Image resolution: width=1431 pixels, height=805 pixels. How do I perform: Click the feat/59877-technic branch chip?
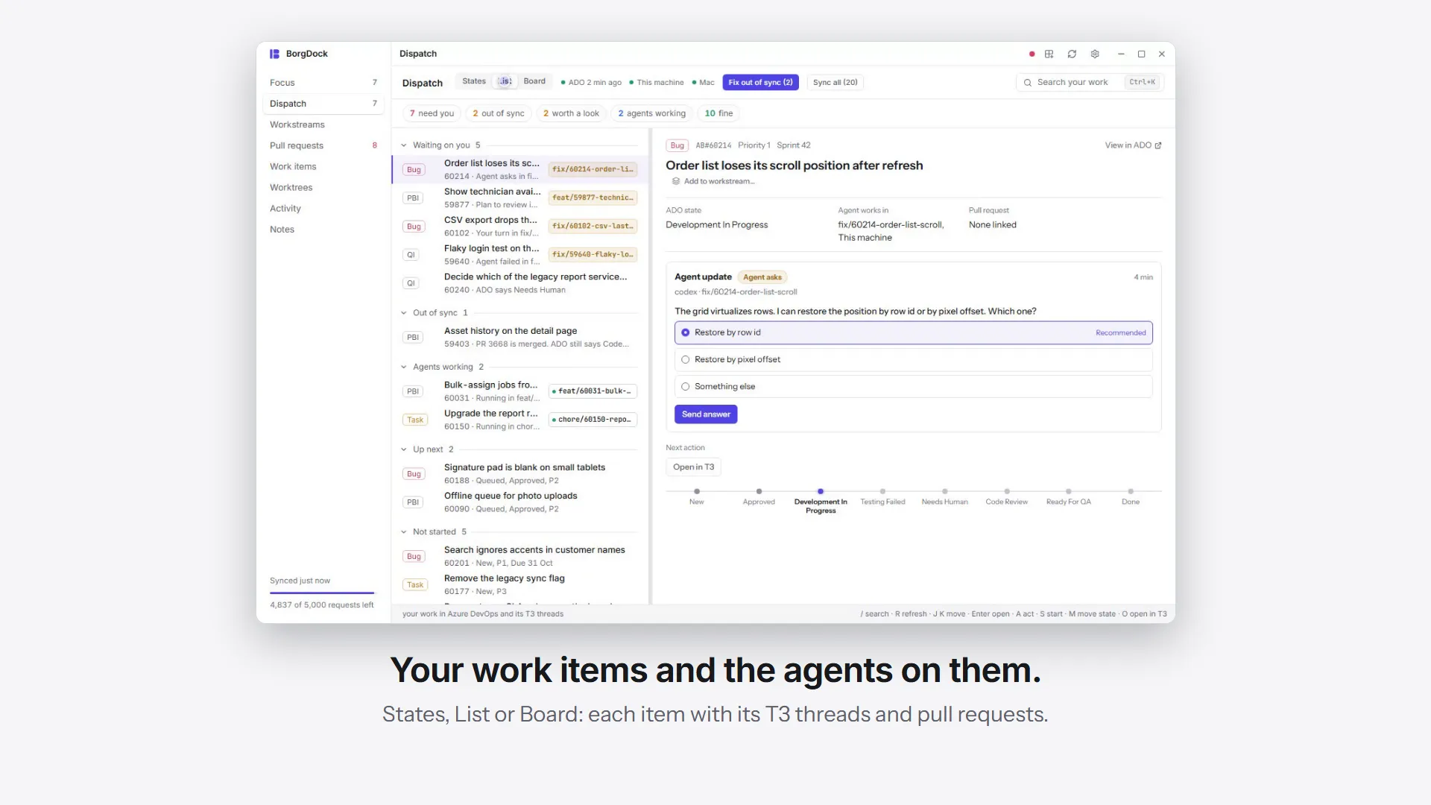593,198
